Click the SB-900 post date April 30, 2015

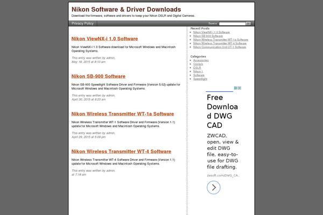point(88,99)
